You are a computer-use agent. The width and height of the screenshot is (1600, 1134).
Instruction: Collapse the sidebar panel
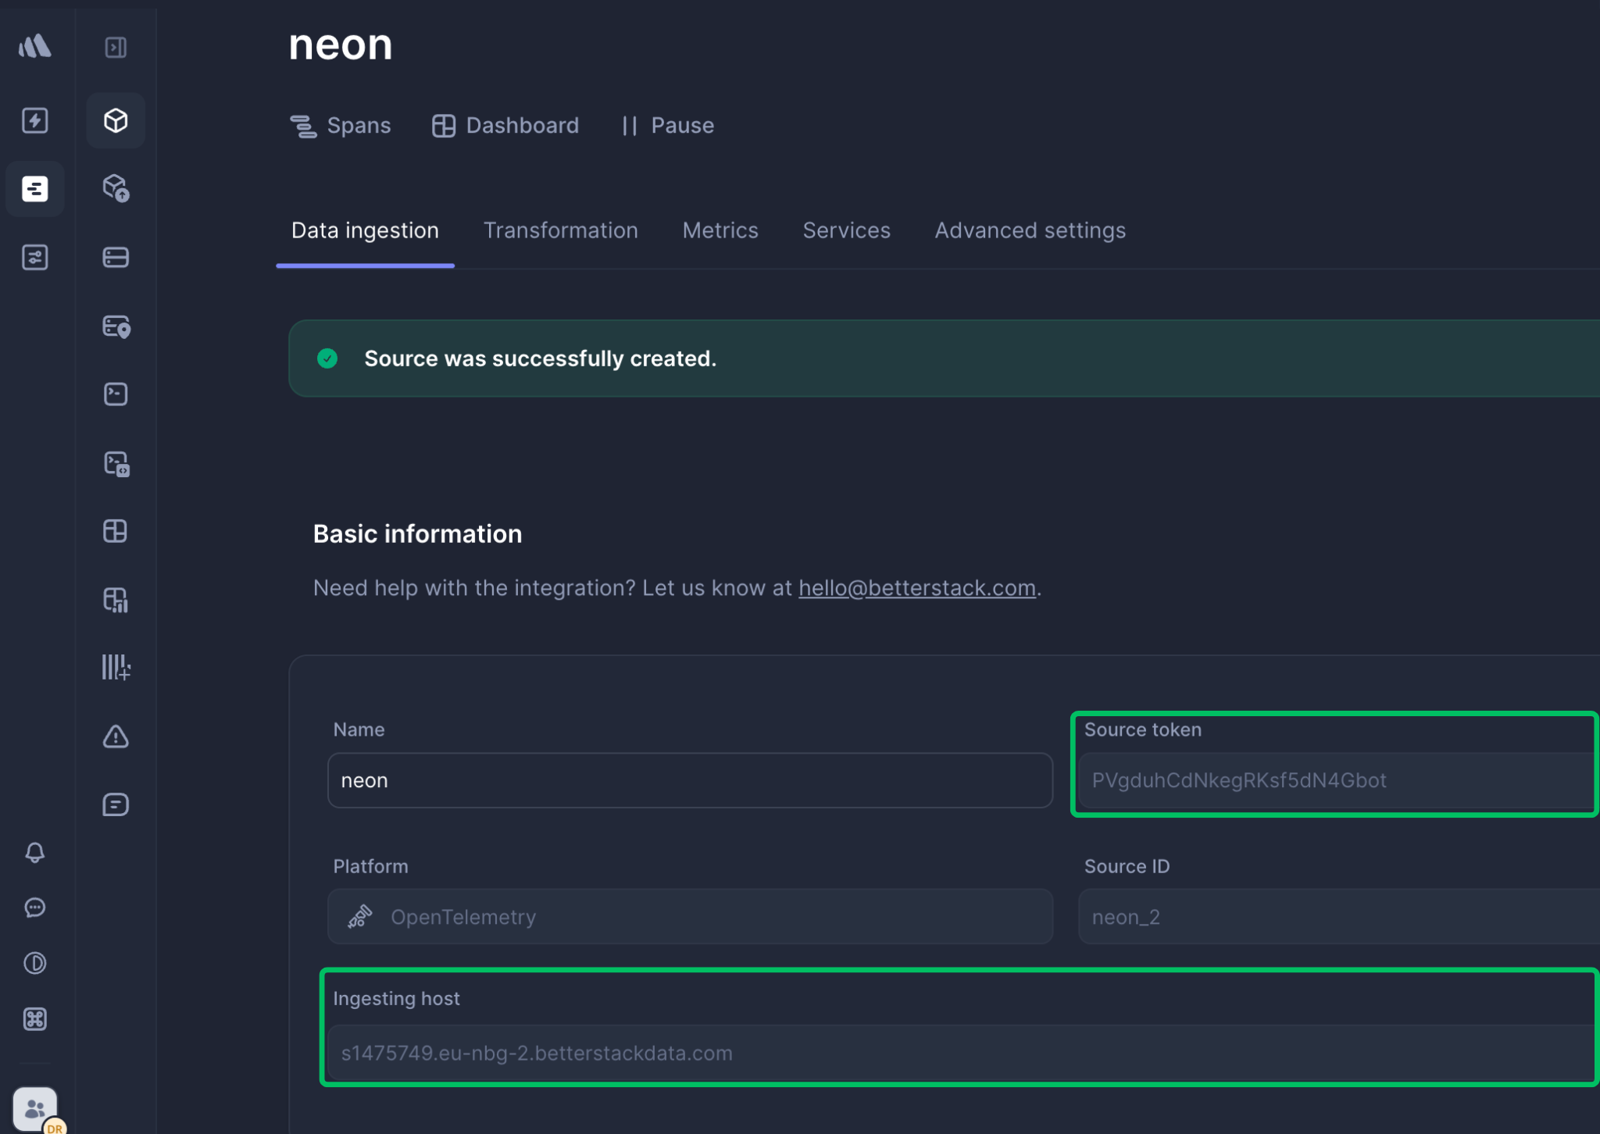[116, 47]
